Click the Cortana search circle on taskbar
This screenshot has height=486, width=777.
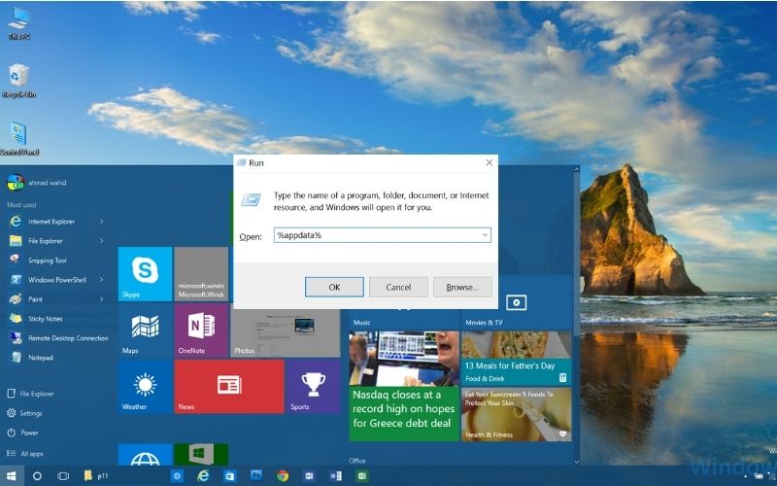[x=37, y=476]
